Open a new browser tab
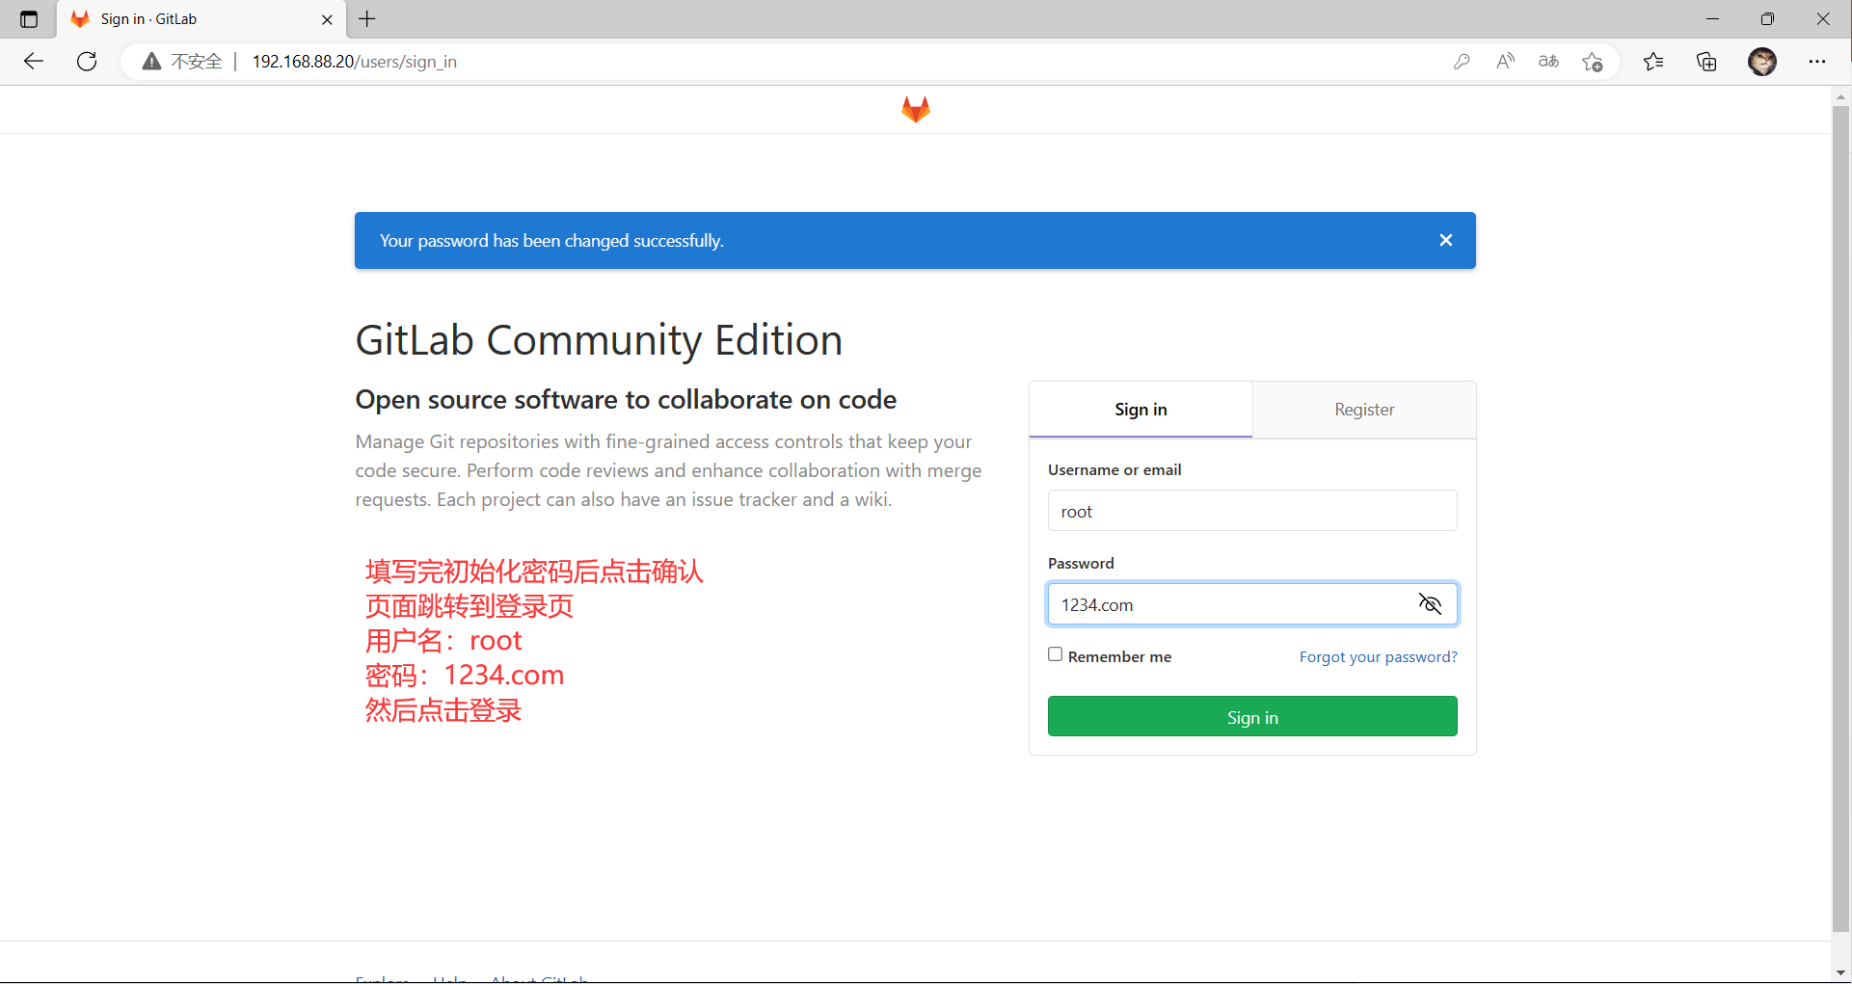 [366, 19]
